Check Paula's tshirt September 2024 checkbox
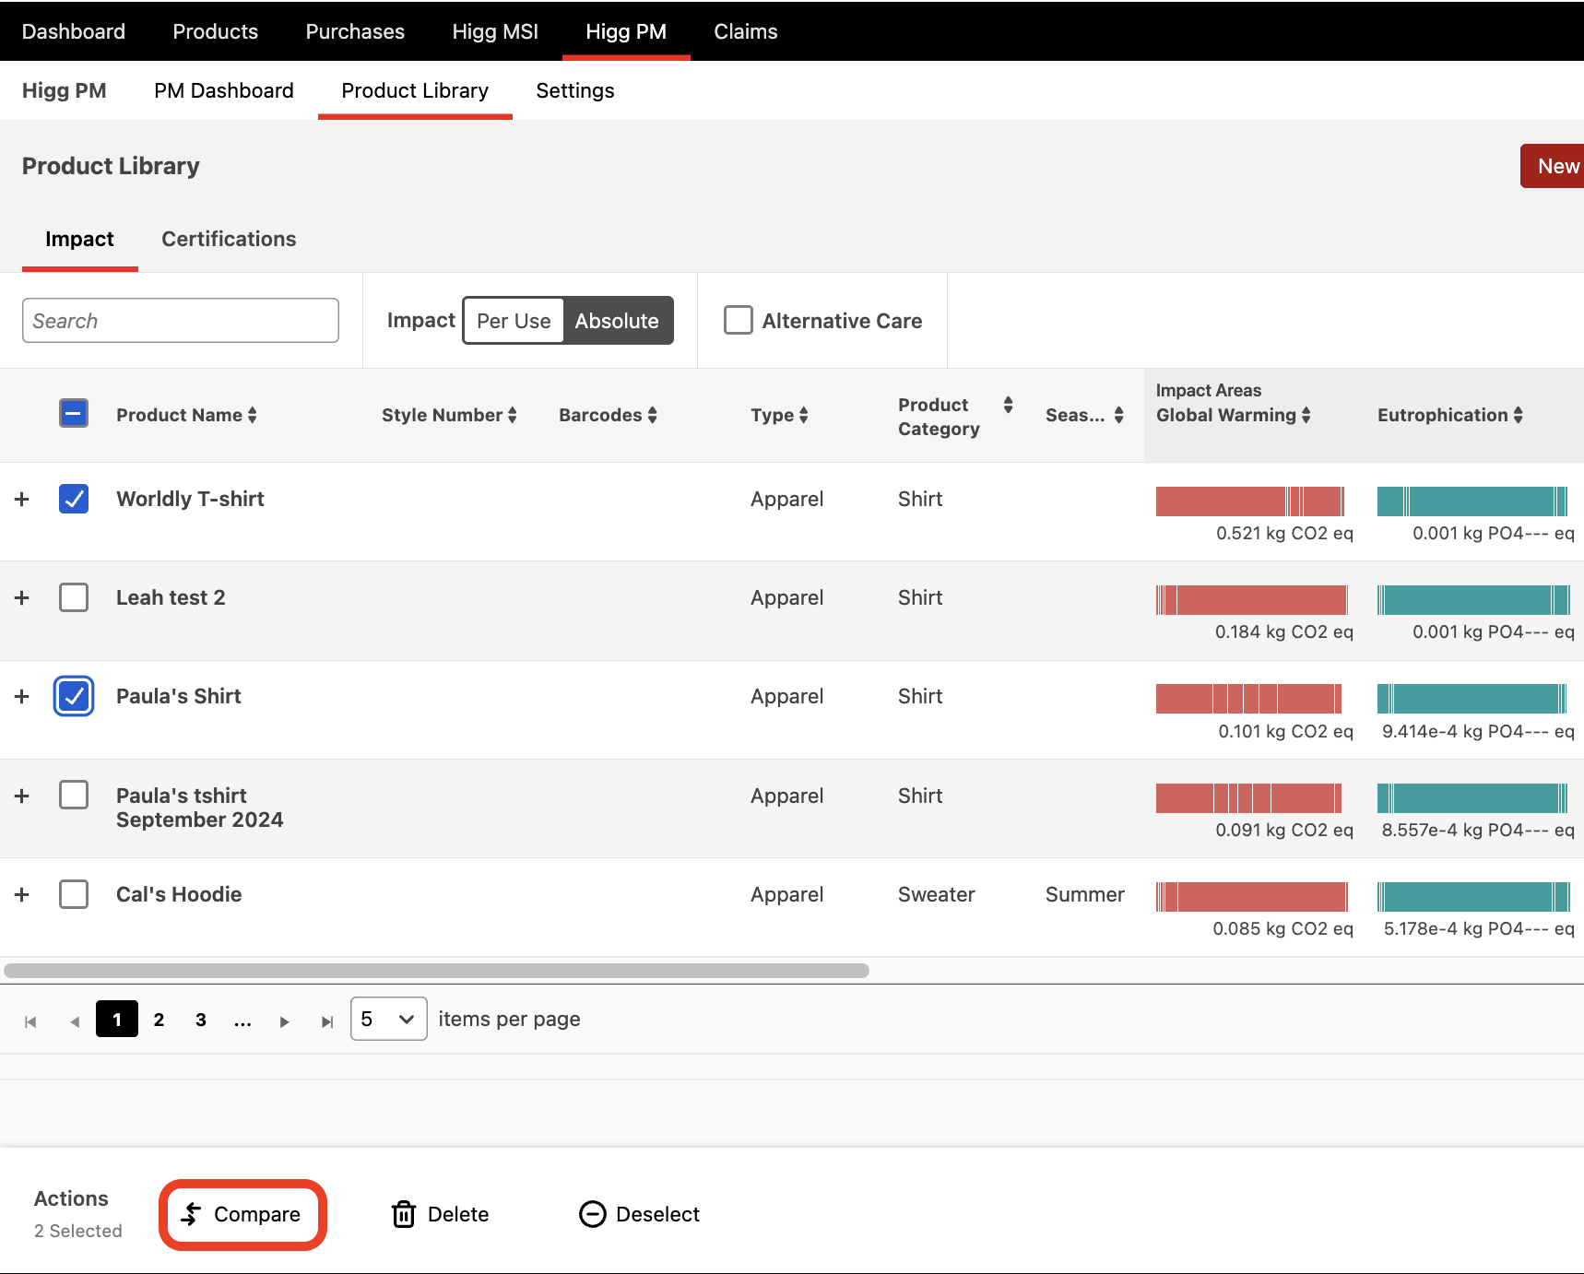1584x1274 pixels. coord(74,795)
